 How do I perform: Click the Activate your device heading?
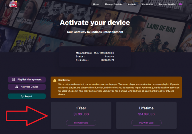pyautogui.click(x=95, y=22)
